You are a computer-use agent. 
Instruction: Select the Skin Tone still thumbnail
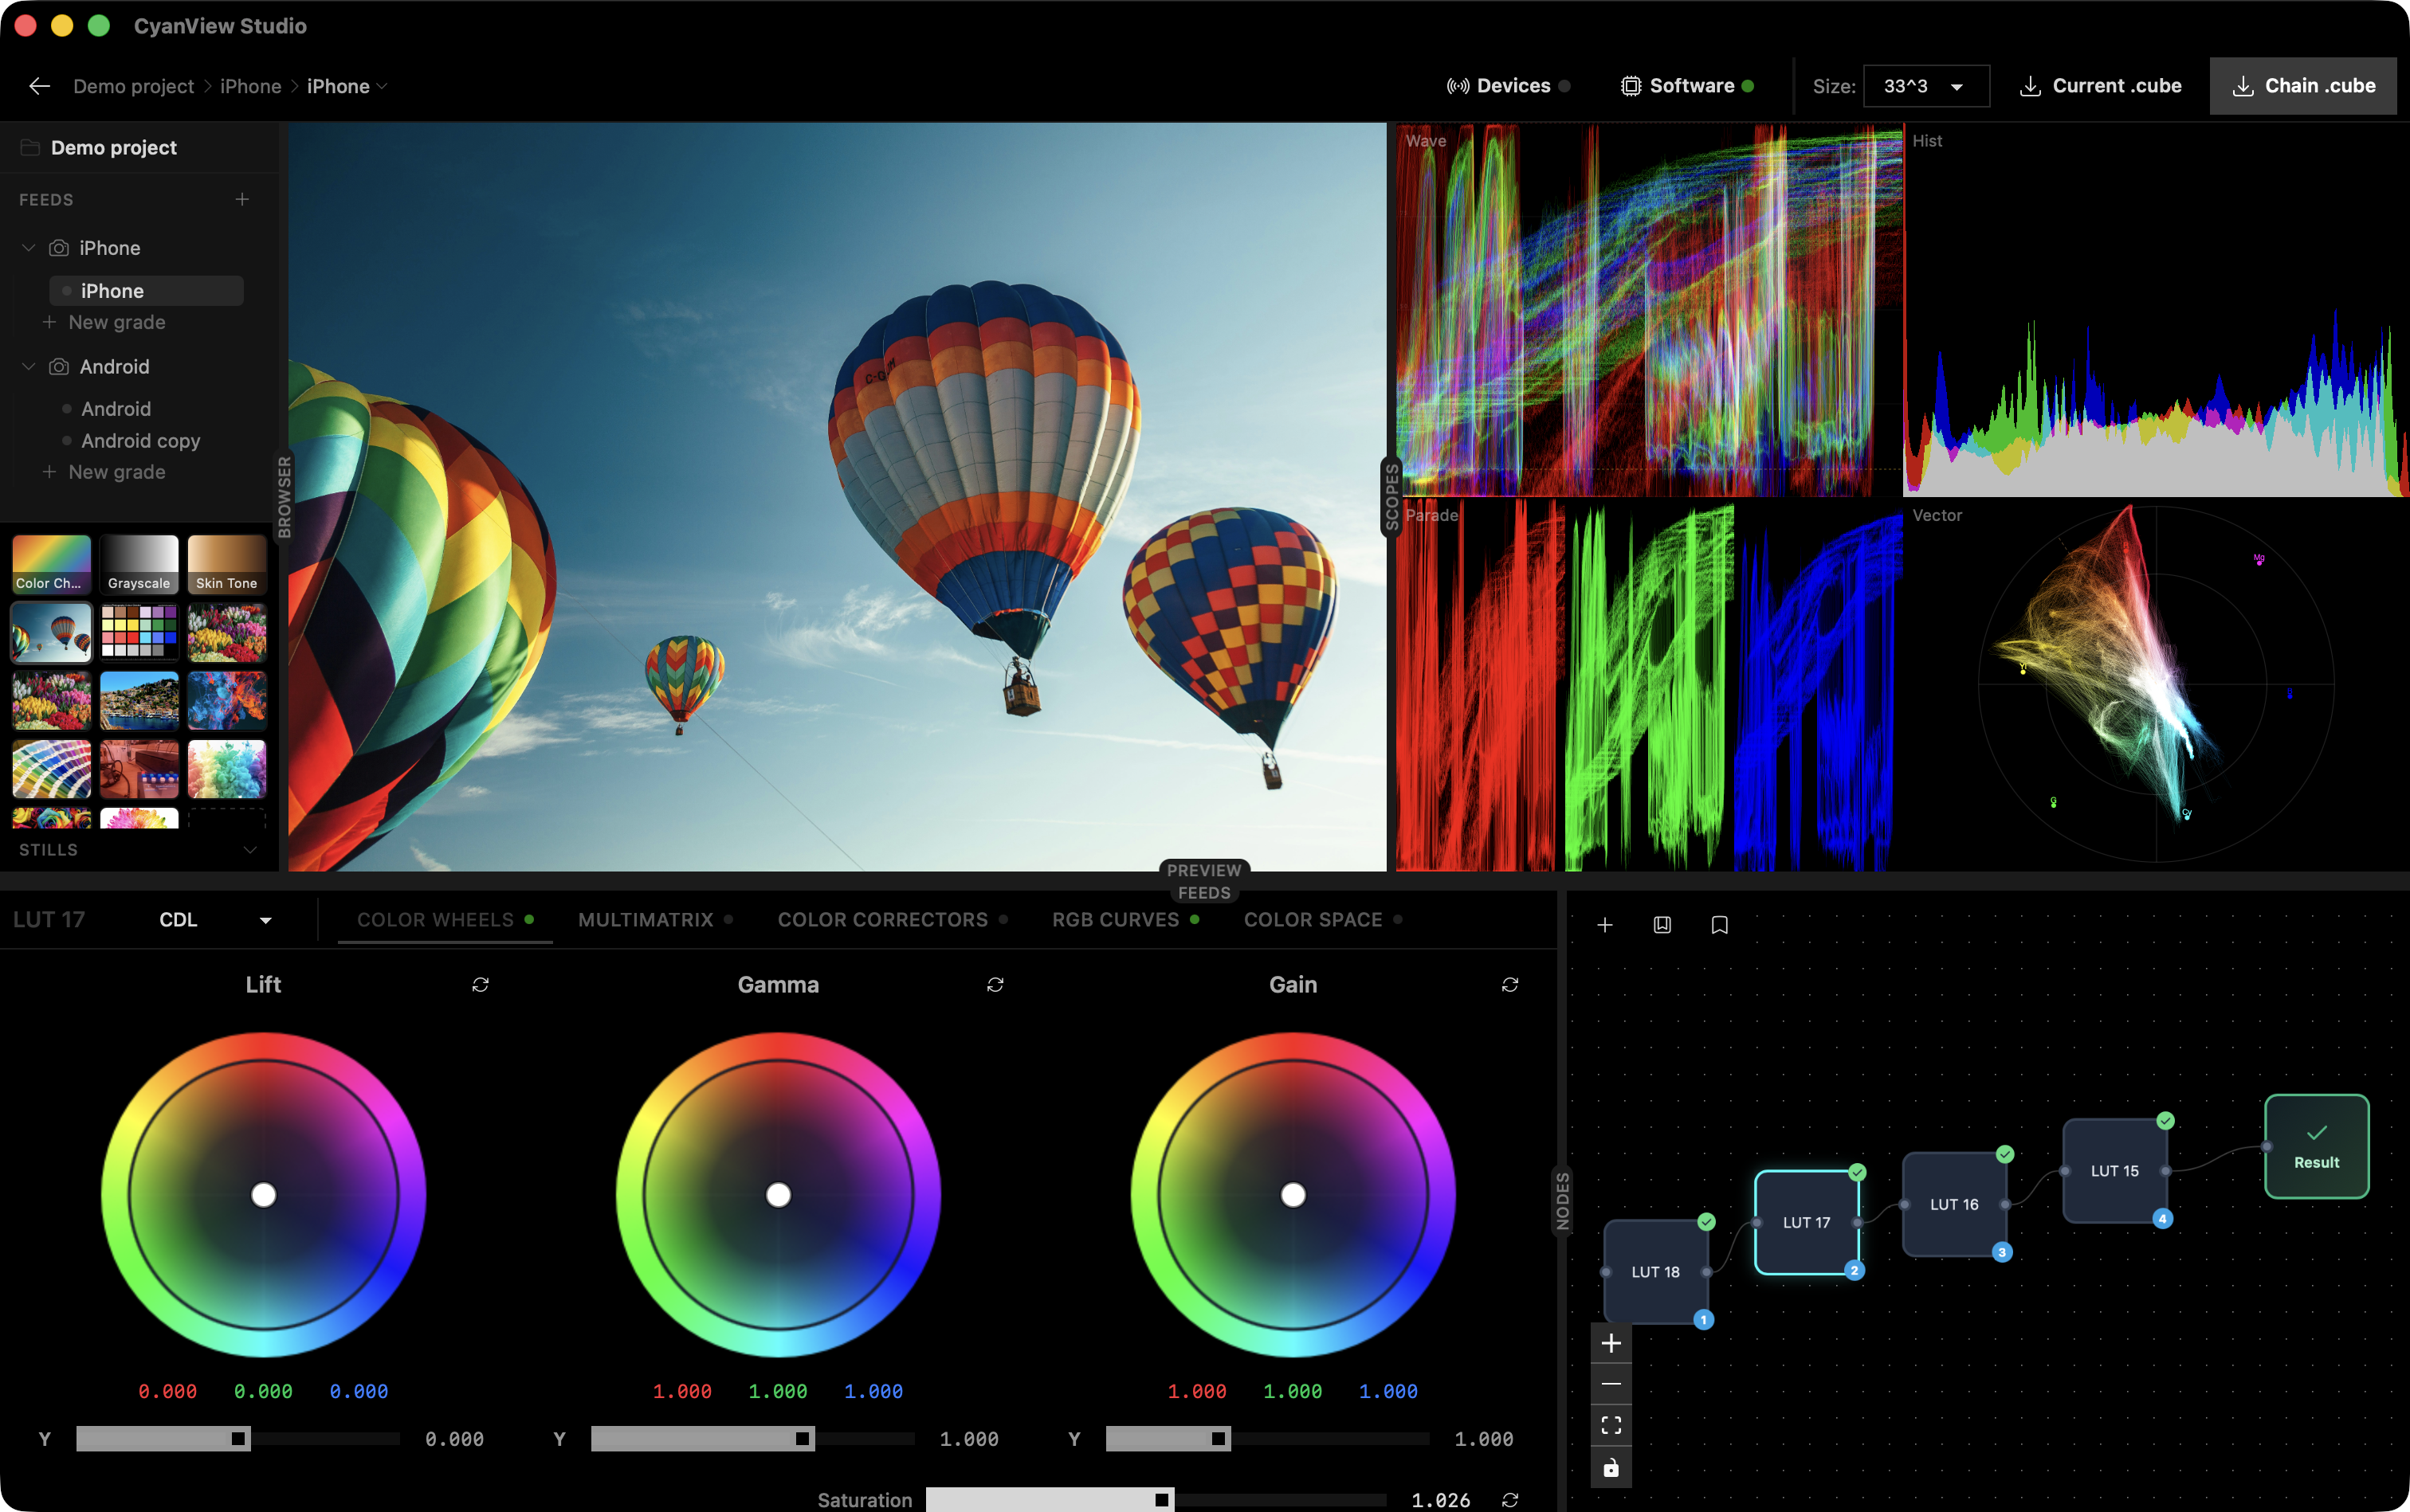click(x=226, y=563)
